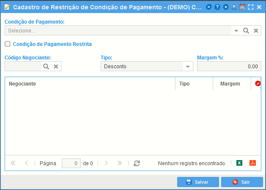Viewport: 266px width, 190px height.
Task: Click the pencil edit icon in title bar
Action: (7, 7)
